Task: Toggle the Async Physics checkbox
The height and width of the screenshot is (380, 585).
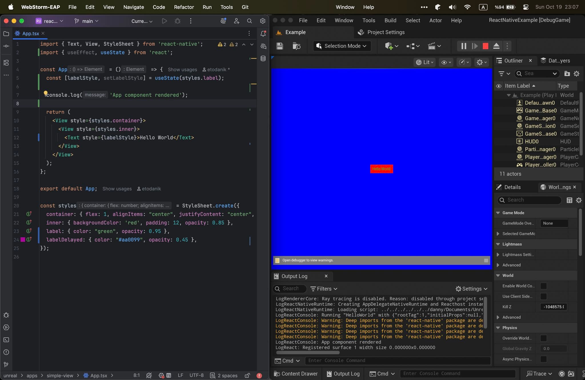Action: [543, 359]
